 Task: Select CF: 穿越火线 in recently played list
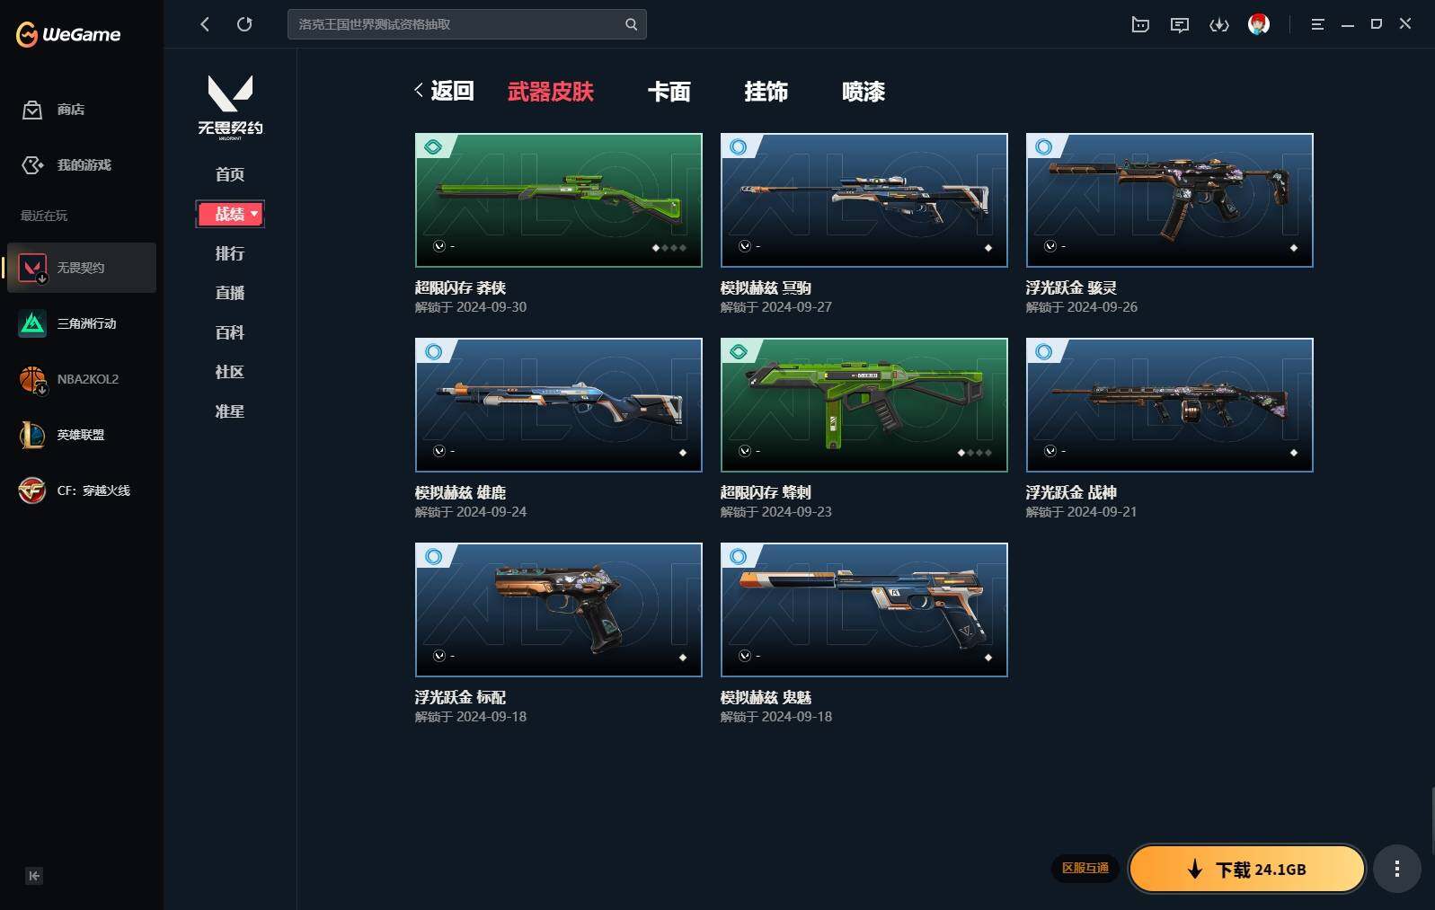coord(82,490)
